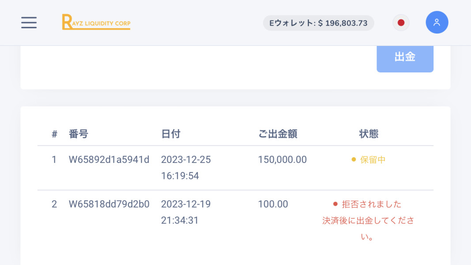Click the E-wallet balance badge

coord(318,23)
